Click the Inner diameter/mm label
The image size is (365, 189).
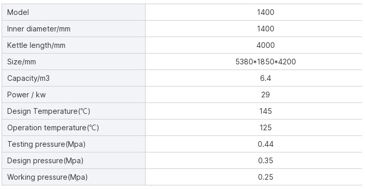[x=39, y=29]
